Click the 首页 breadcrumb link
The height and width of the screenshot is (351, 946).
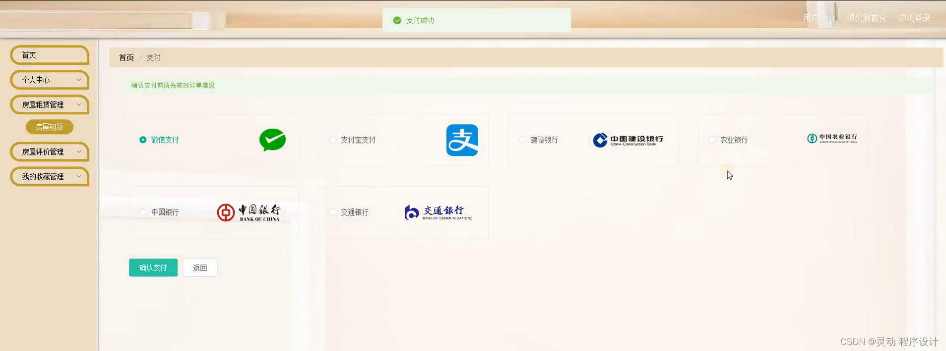click(x=126, y=58)
